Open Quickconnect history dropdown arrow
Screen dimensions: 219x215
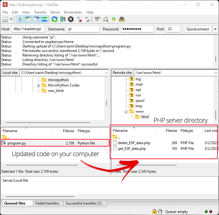tap(215, 29)
